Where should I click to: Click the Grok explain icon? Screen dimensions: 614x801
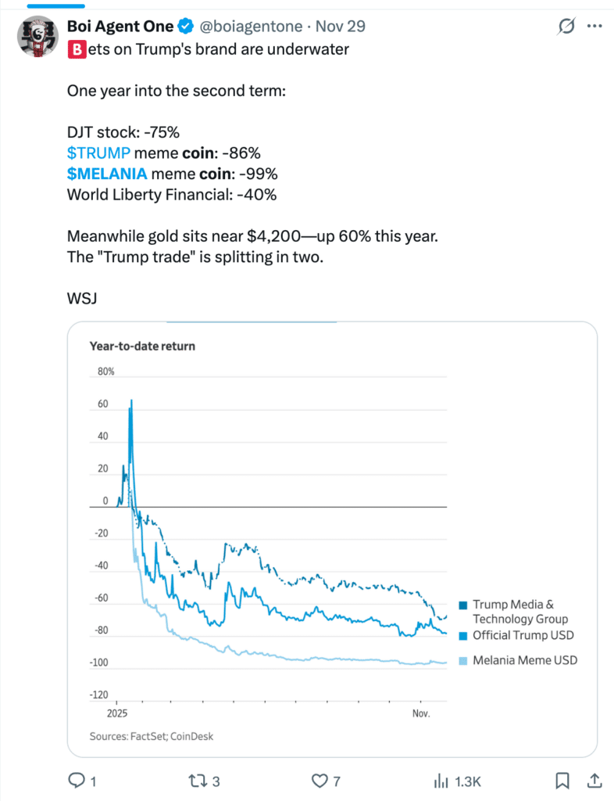point(563,27)
